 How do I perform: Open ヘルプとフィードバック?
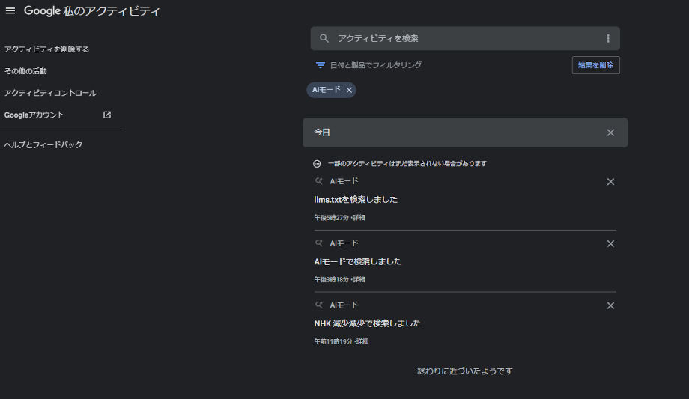coord(43,144)
